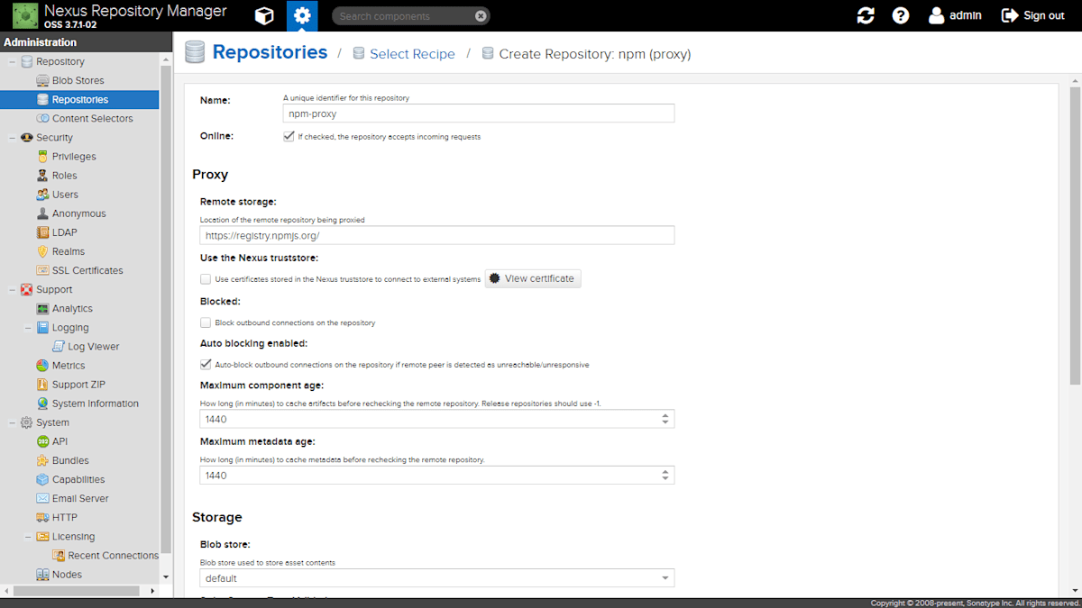Collapse the Logging tree node
The image size is (1082, 608).
pos(28,328)
